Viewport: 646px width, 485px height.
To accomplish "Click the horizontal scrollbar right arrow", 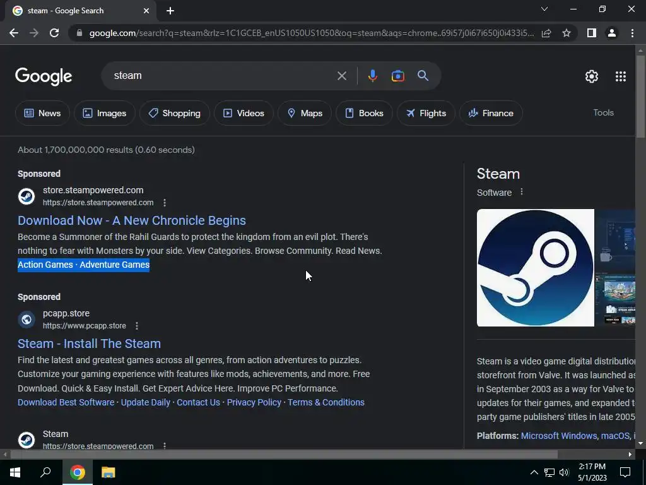I will tap(630, 455).
